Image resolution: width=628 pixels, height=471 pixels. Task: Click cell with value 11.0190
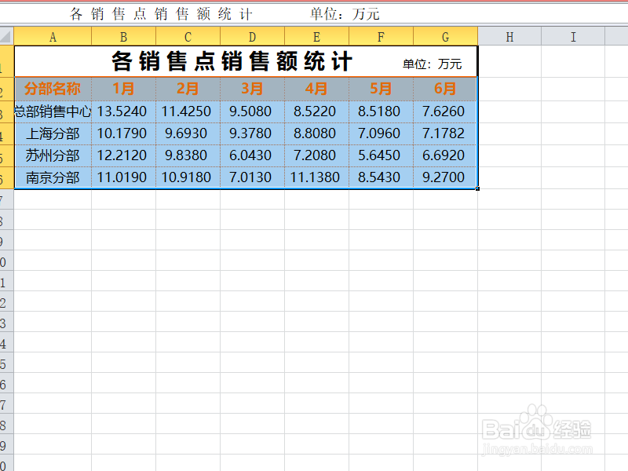coord(124,177)
